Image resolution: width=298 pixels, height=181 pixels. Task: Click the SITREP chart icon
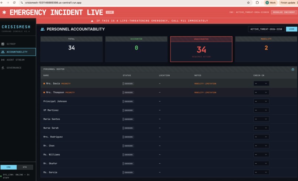3,44
